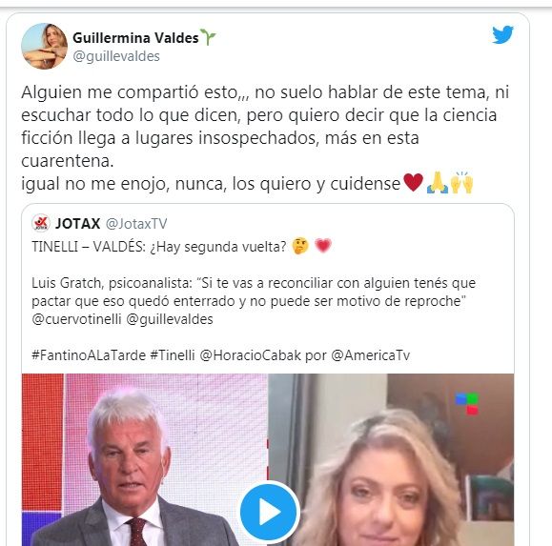Click the red heart emoji in tweet

point(413,183)
